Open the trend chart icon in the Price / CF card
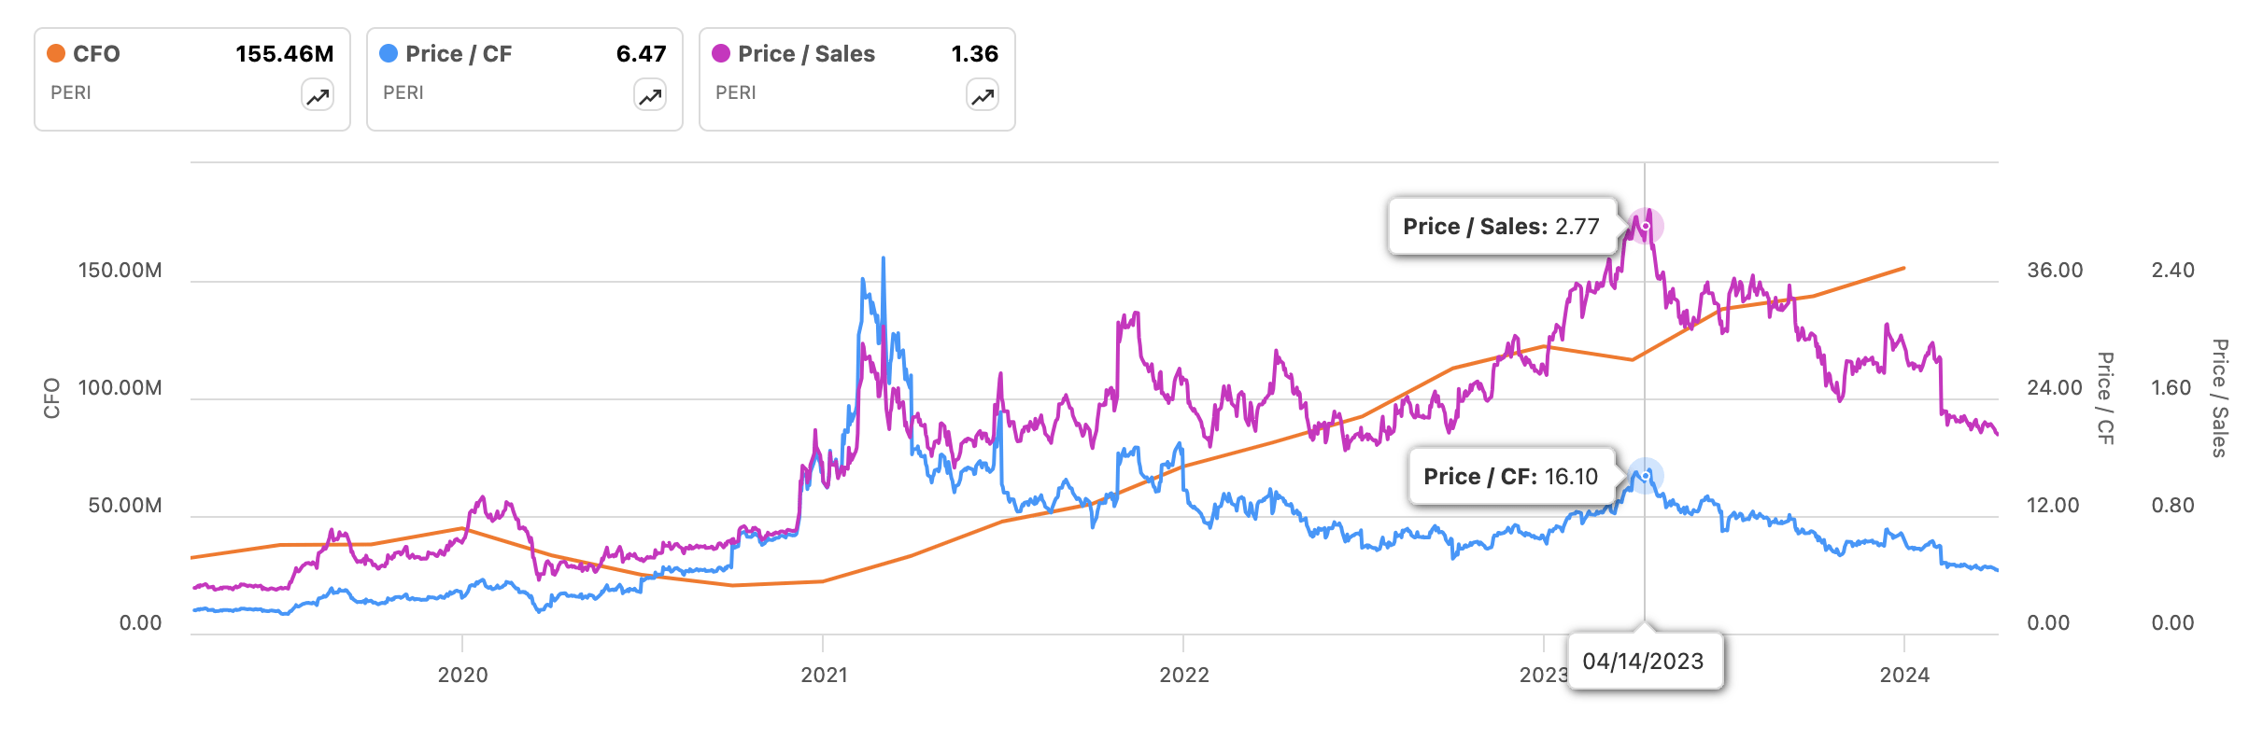The width and height of the screenshot is (2249, 739). click(x=648, y=94)
